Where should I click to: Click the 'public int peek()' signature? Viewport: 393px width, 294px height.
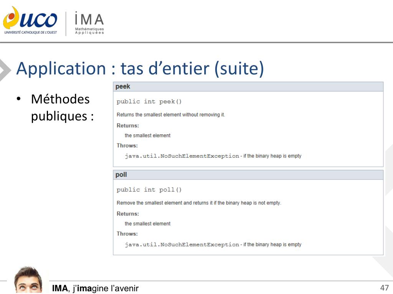click(149, 101)
